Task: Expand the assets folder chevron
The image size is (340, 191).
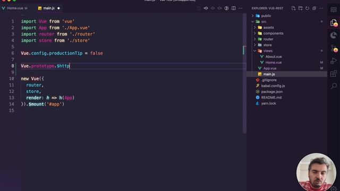Action: tap(255, 28)
